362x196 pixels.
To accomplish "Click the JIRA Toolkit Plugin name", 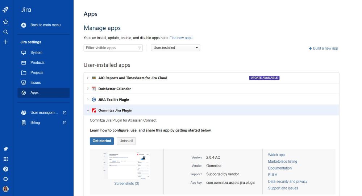I will [114, 100].
